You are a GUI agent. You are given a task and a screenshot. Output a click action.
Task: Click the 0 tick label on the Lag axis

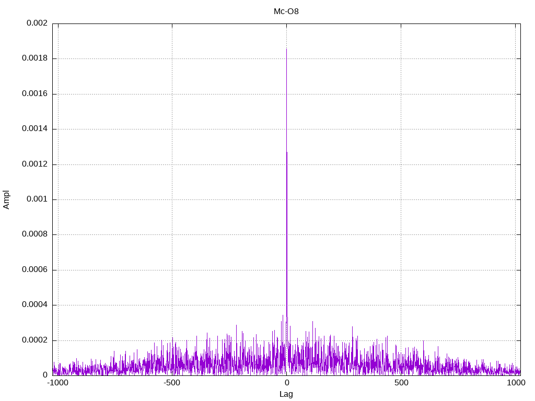286,383
